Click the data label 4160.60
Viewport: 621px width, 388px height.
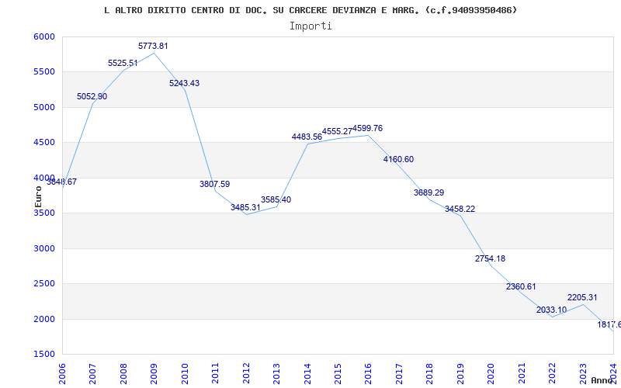tap(398, 159)
